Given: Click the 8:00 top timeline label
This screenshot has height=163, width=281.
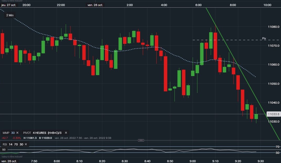Looking at the screenshot, I should [x=233, y=5].
